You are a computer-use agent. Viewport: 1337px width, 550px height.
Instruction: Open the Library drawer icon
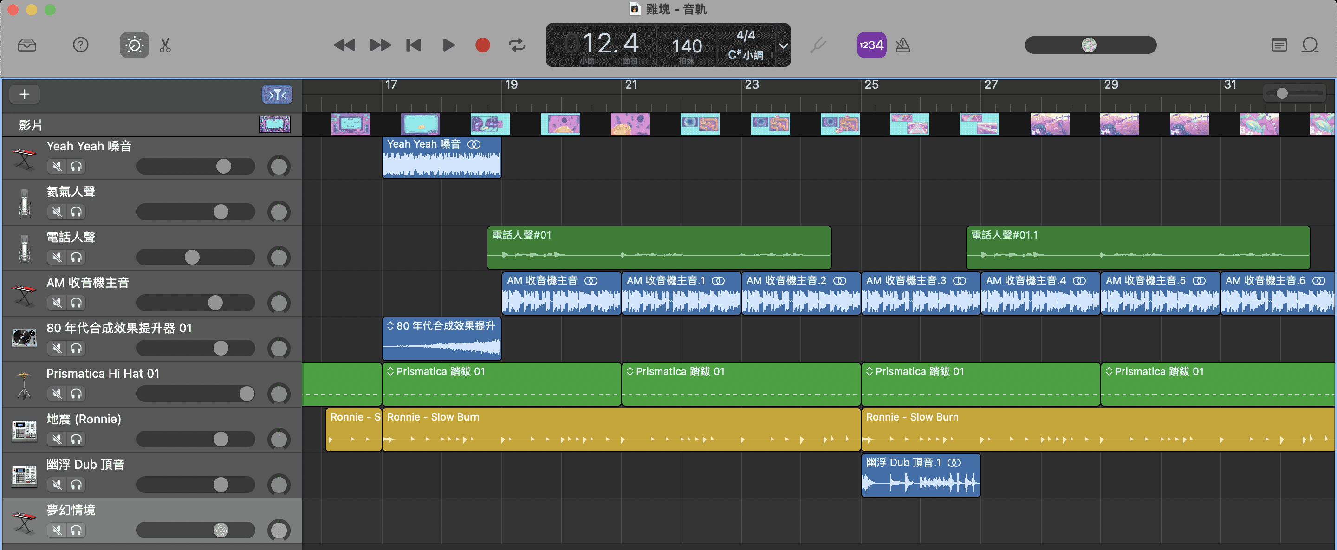coord(26,45)
